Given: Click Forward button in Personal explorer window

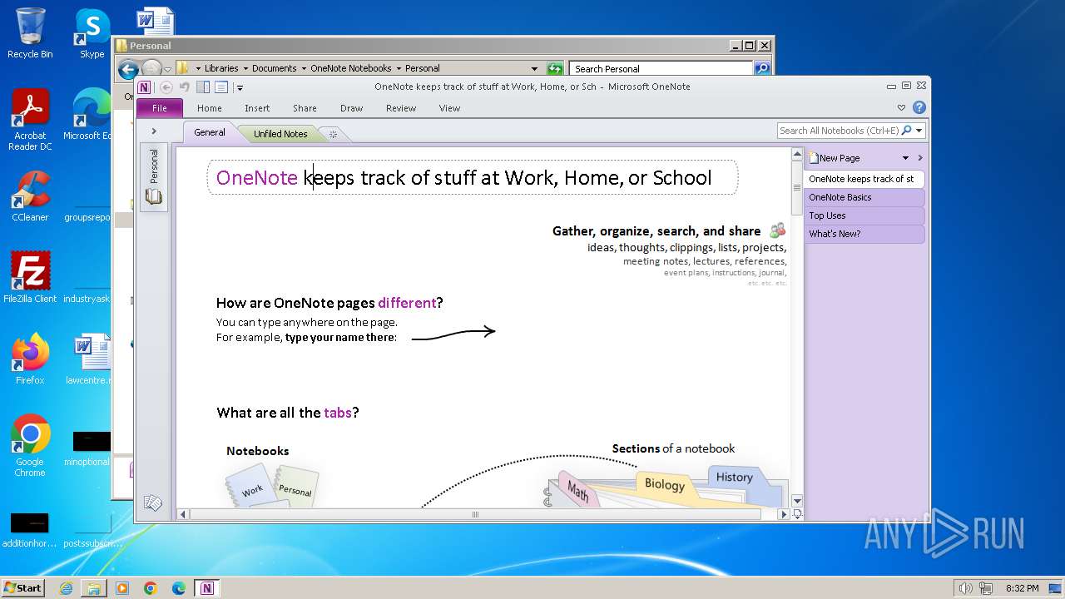Looking at the screenshot, I should click(x=151, y=69).
